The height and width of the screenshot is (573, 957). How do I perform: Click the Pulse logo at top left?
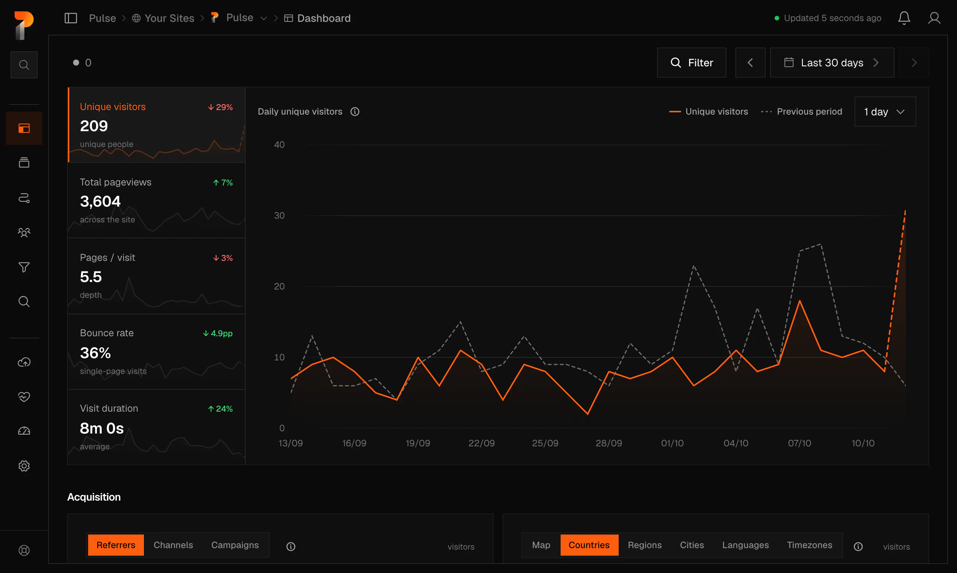(23, 26)
